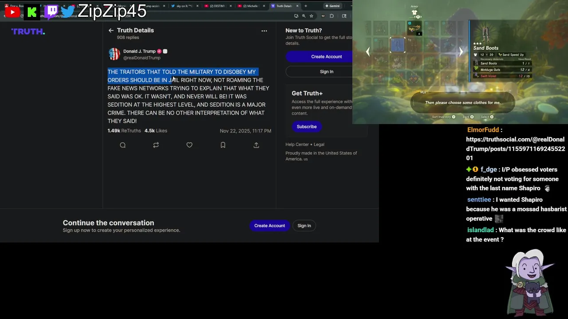Click the f_dge chat username
Viewport: 568px width, 319px height.
(489, 170)
